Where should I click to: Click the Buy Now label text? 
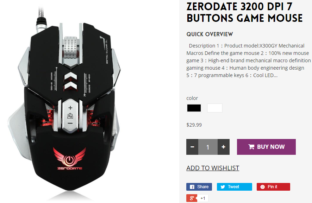pos(271,147)
